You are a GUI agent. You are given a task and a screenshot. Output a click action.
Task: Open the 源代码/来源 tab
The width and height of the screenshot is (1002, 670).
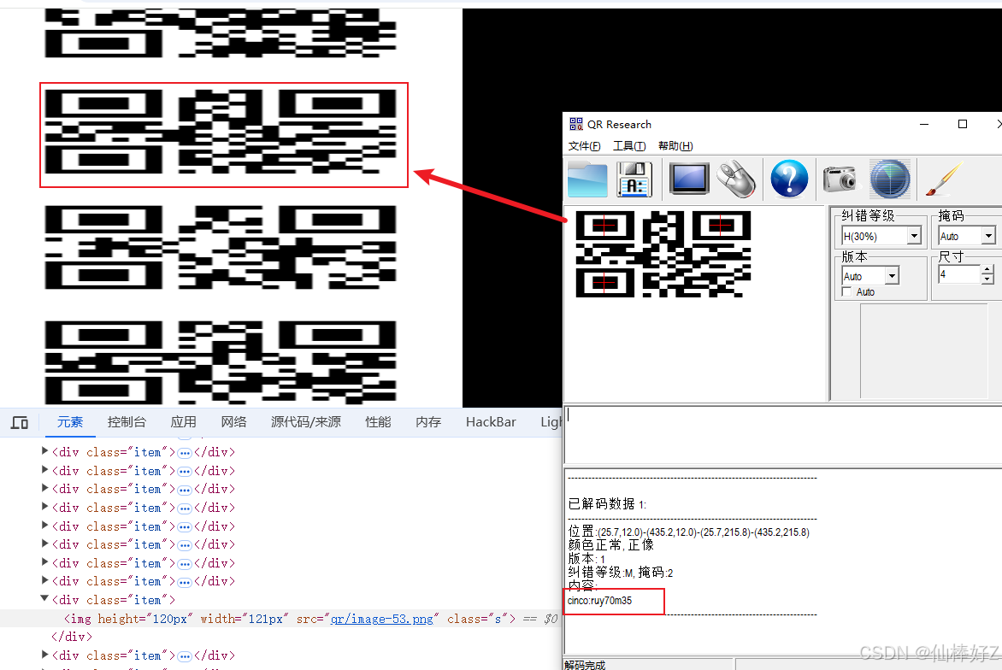coord(305,422)
